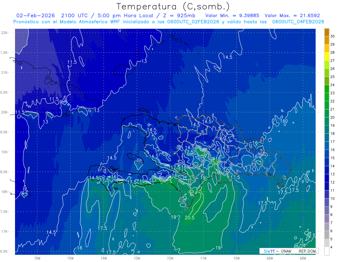Click the 'Valor Max. = 21.6592' text
Image resolution: width=340 pixels, height=262 pixels.
point(292,16)
